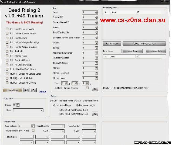172x145 pixels.
Task: Toggle NUM0 Freeze Minutes checkbox
Action: coord(87,88)
